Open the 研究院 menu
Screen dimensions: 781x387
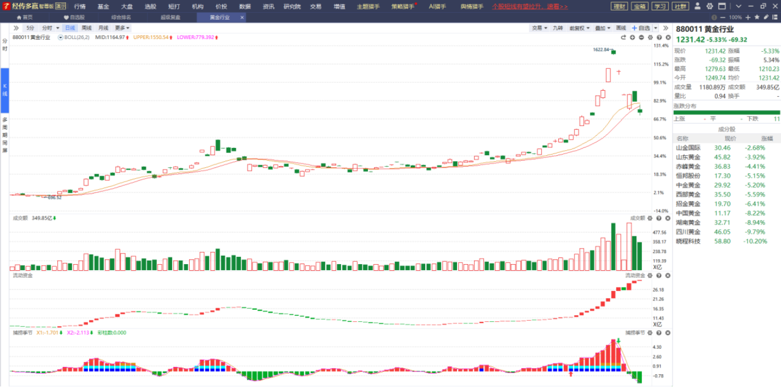pyautogui.click(x=292, y=7)
